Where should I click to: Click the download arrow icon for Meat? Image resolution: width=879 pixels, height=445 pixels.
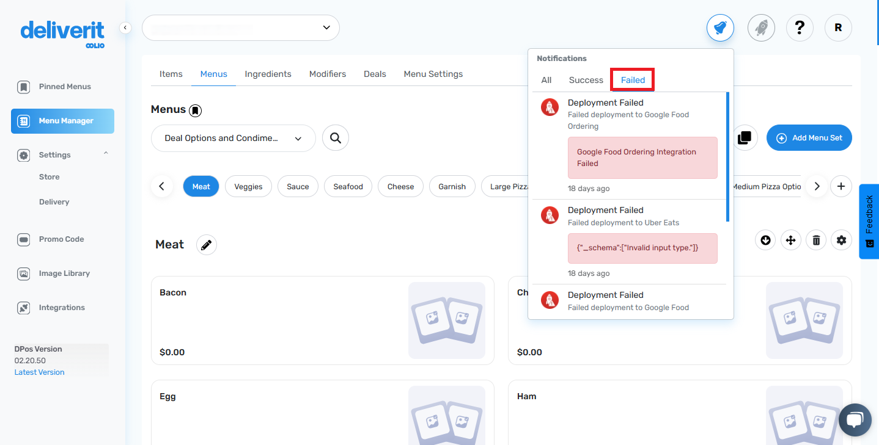[x=765, y=241]
